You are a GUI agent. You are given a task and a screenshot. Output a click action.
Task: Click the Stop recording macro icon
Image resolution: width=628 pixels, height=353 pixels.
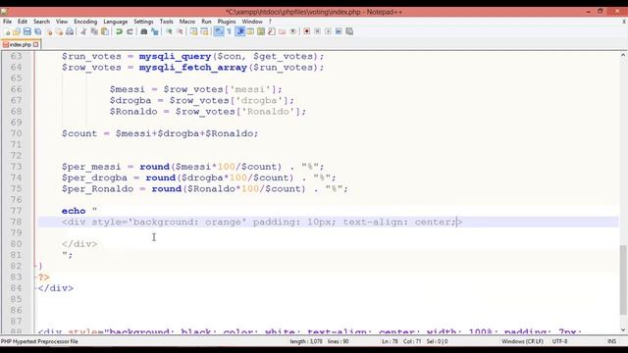317,31
